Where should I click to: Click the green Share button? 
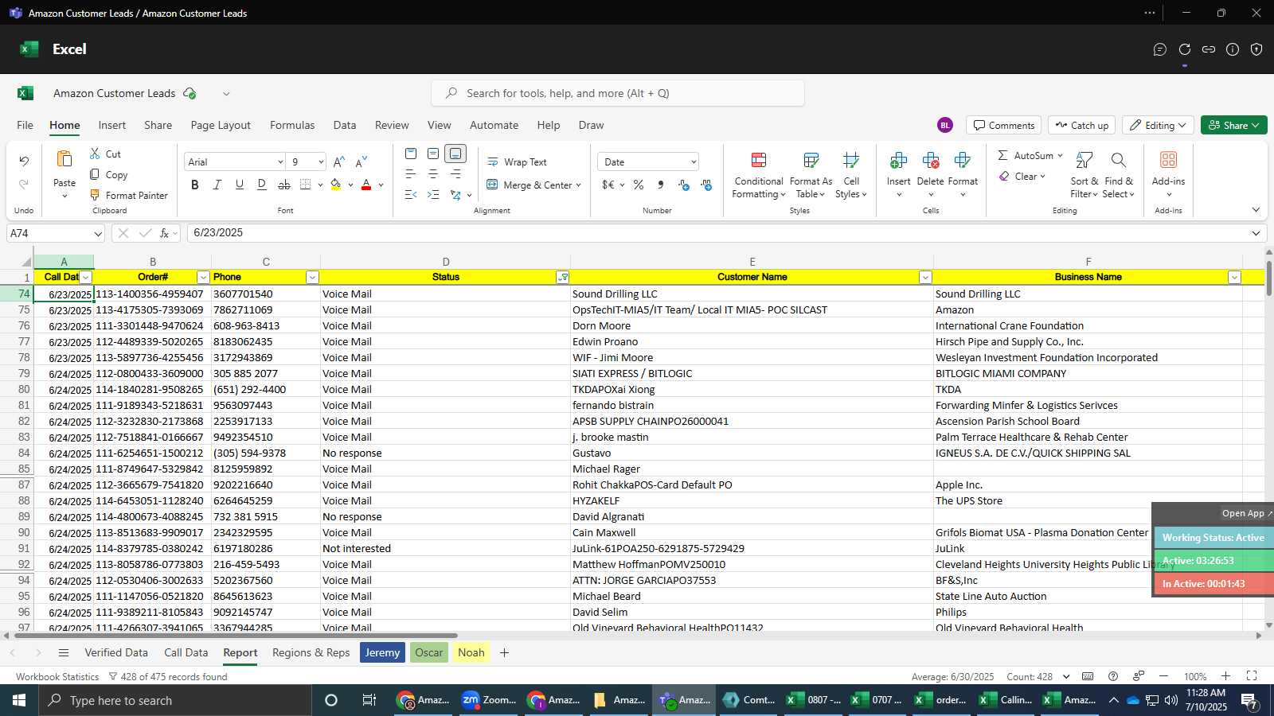click(x=1233, y=125)
